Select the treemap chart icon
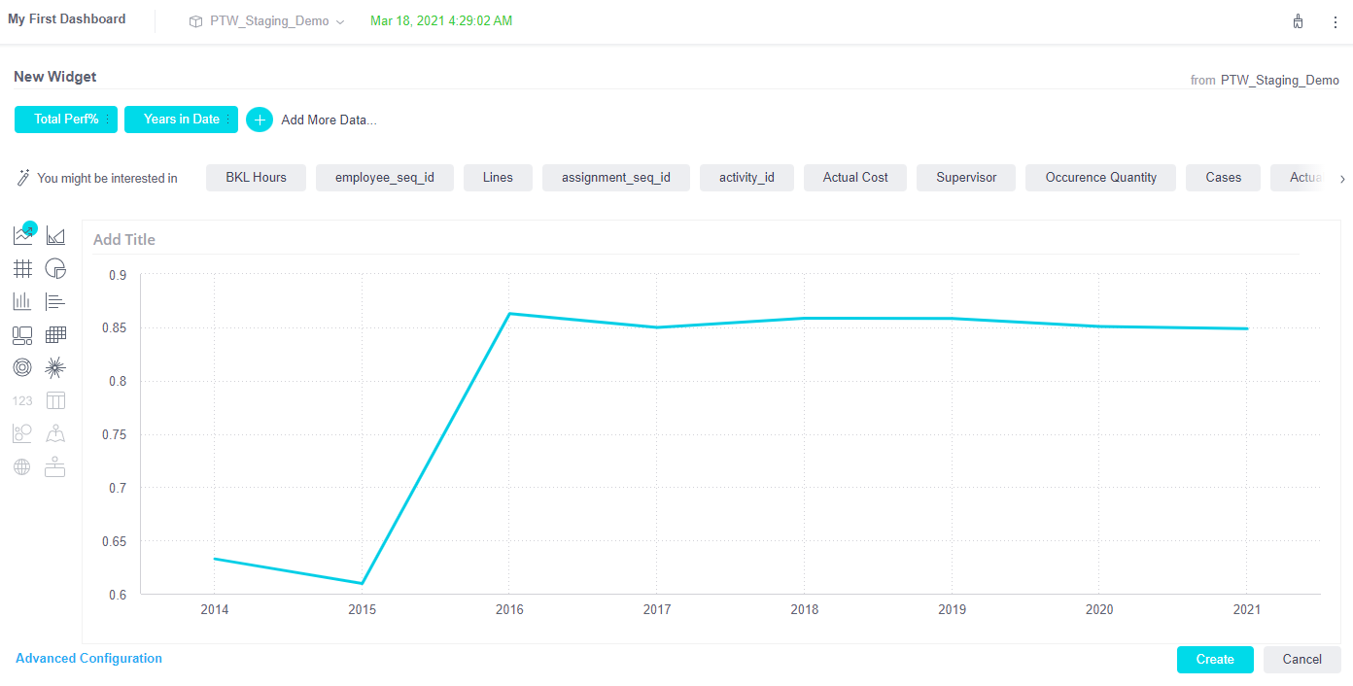Screen dimensions: 1353x686 (x=22, y=334)
